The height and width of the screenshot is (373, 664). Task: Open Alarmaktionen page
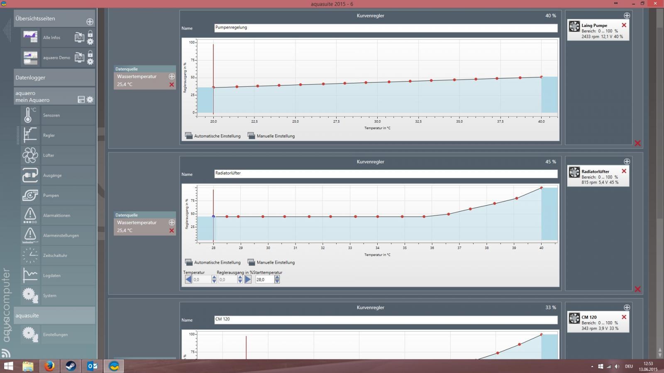coord(58,216)
